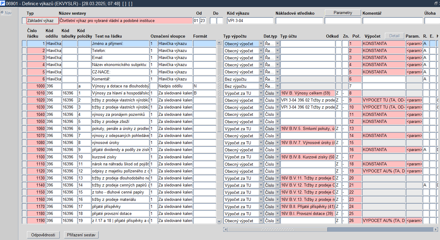
Task: Click the record selector beside Základní výkaz
Action: 24,21
